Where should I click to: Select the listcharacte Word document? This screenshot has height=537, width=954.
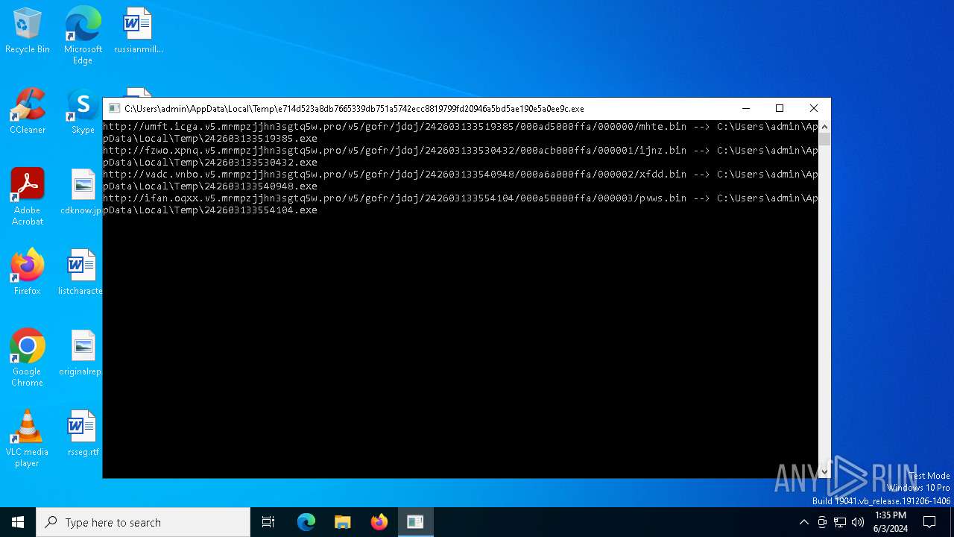[80, 273]
